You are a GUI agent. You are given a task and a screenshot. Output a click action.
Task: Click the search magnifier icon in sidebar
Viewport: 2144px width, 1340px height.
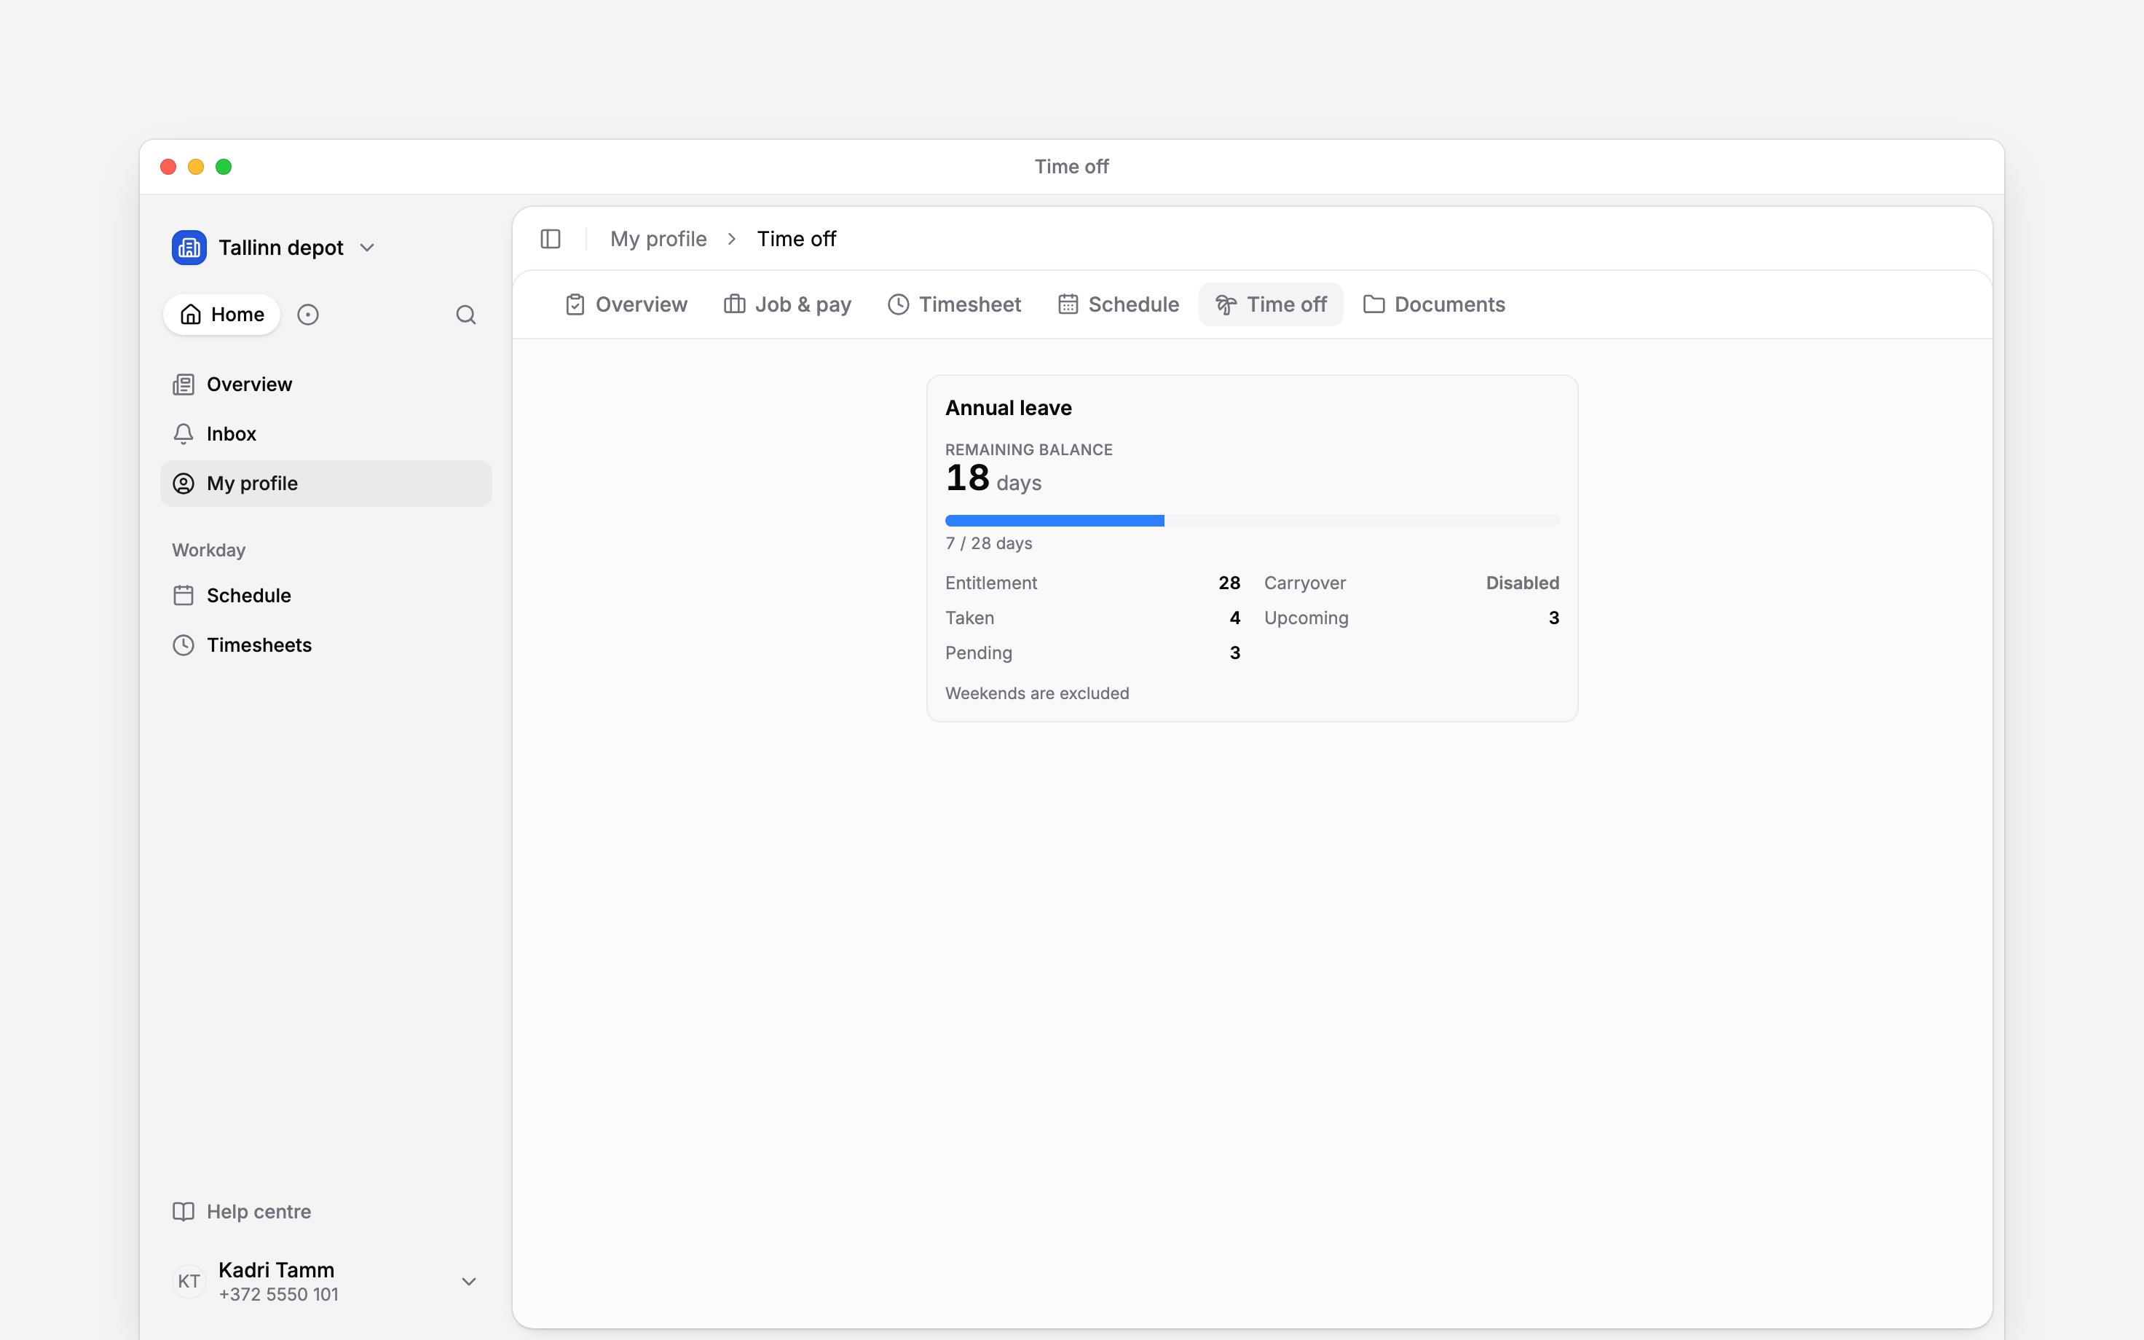tap(466, 315)
